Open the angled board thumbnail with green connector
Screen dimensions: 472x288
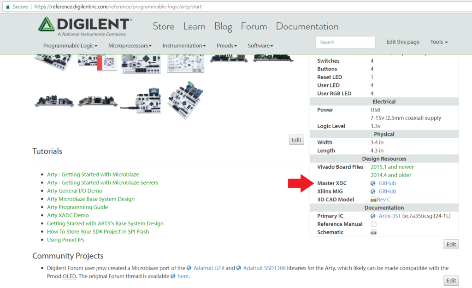pos(186,100)
